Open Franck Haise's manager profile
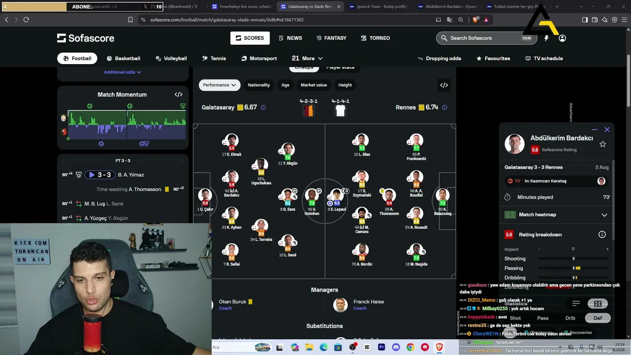The image size is (631, 355). click(368, 302)
